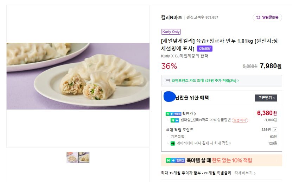Click the alarm bell notification icon
The width and height of the screenshot is (292, 182).
coord(258,17)
